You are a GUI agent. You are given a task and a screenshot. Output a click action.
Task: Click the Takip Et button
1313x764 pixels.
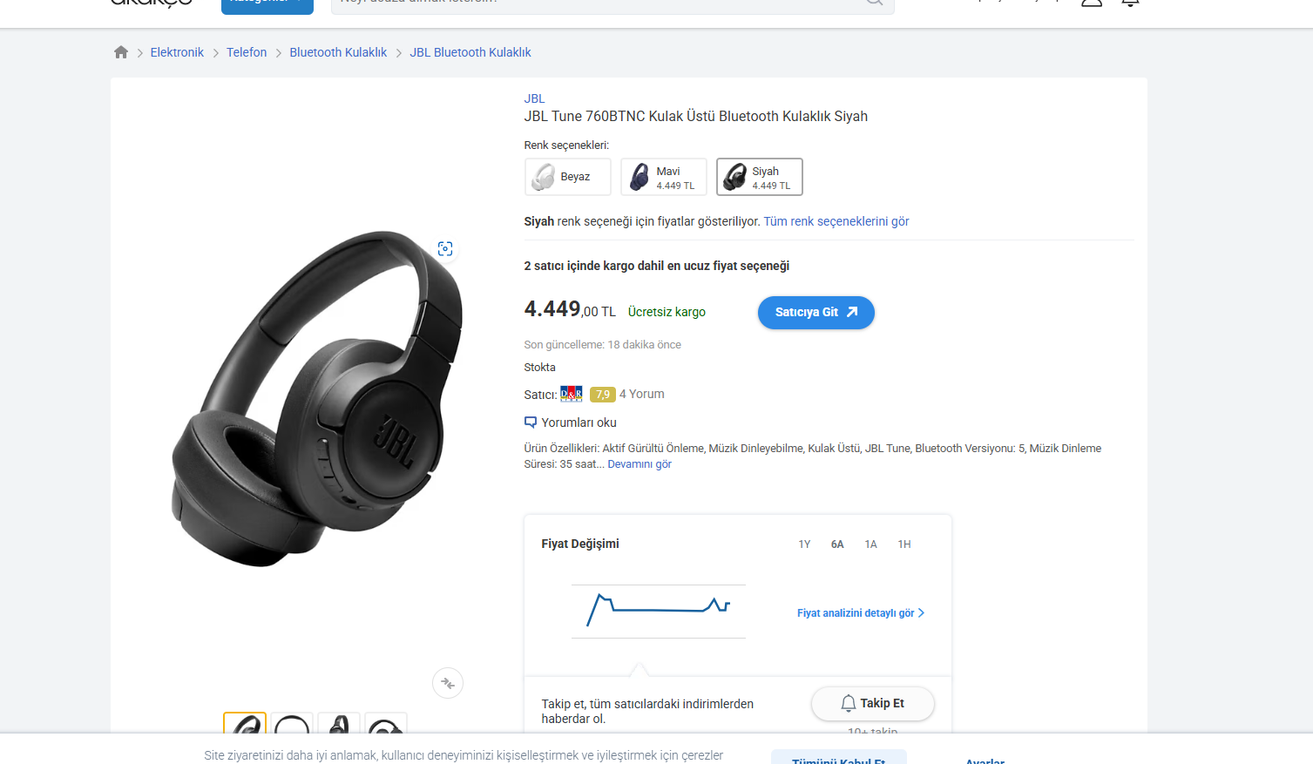(x=873, y=704)
